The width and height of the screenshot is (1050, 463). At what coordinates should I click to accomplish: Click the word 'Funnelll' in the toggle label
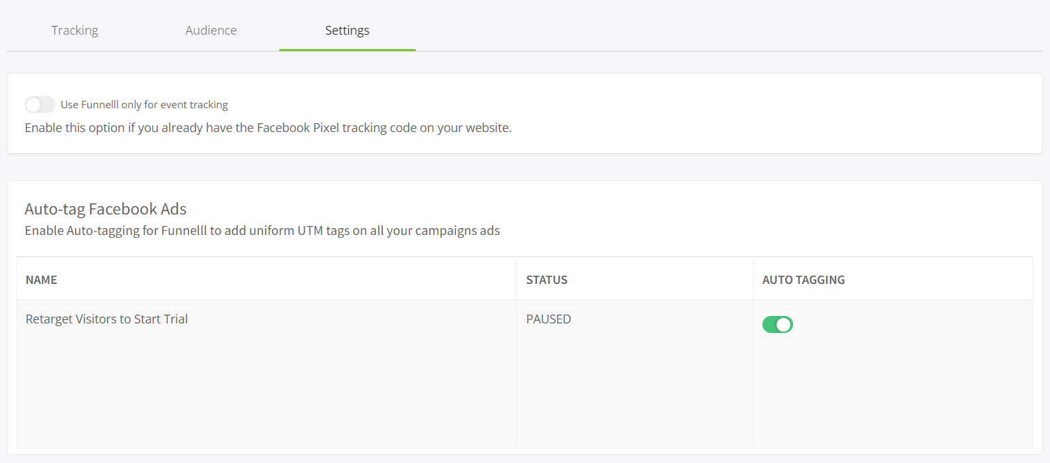[x=99, y=105]
